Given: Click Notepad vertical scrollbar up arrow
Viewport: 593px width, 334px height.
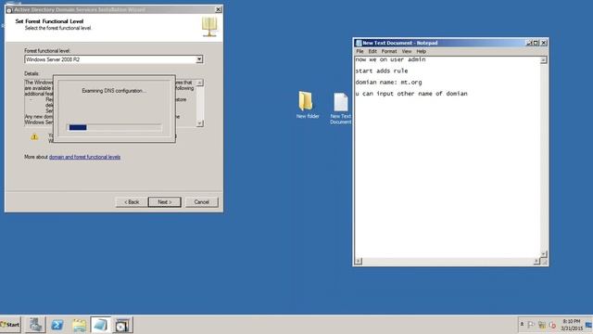Looking at the screenshot, I should click(544, 59).
